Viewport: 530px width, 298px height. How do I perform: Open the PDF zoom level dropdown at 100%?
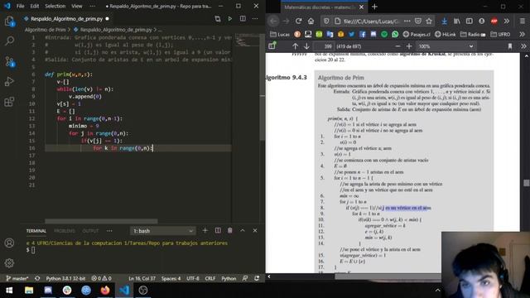pyautogui.click(x=446, y=46)
